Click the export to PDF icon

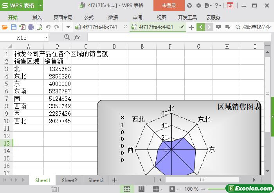click(22, 27)
